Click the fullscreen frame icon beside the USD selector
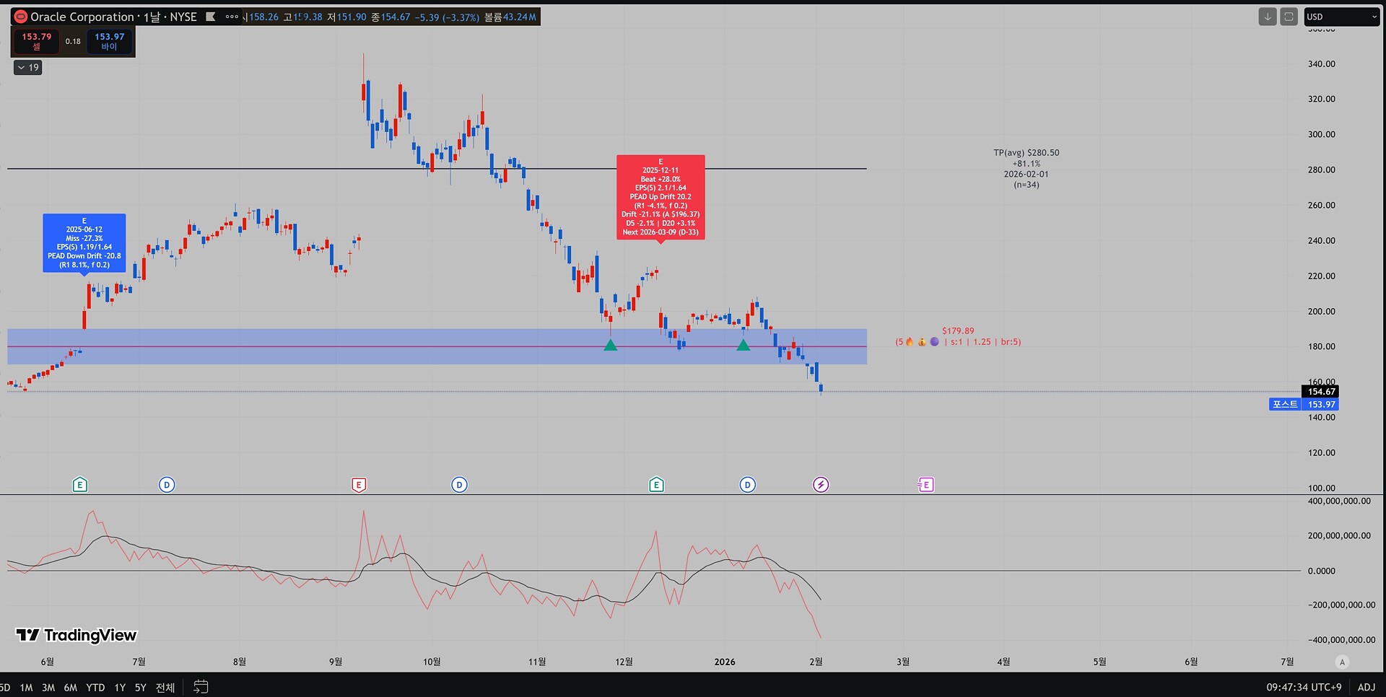Image resolution: width=1386 pixels, height=697 pixels. pos(1289,17)
